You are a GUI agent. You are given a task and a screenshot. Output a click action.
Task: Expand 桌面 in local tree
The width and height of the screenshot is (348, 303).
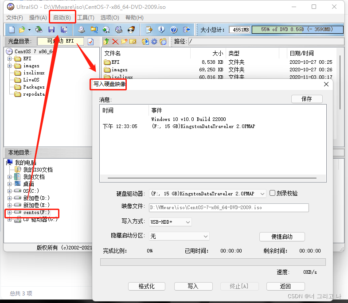[10, 184]
